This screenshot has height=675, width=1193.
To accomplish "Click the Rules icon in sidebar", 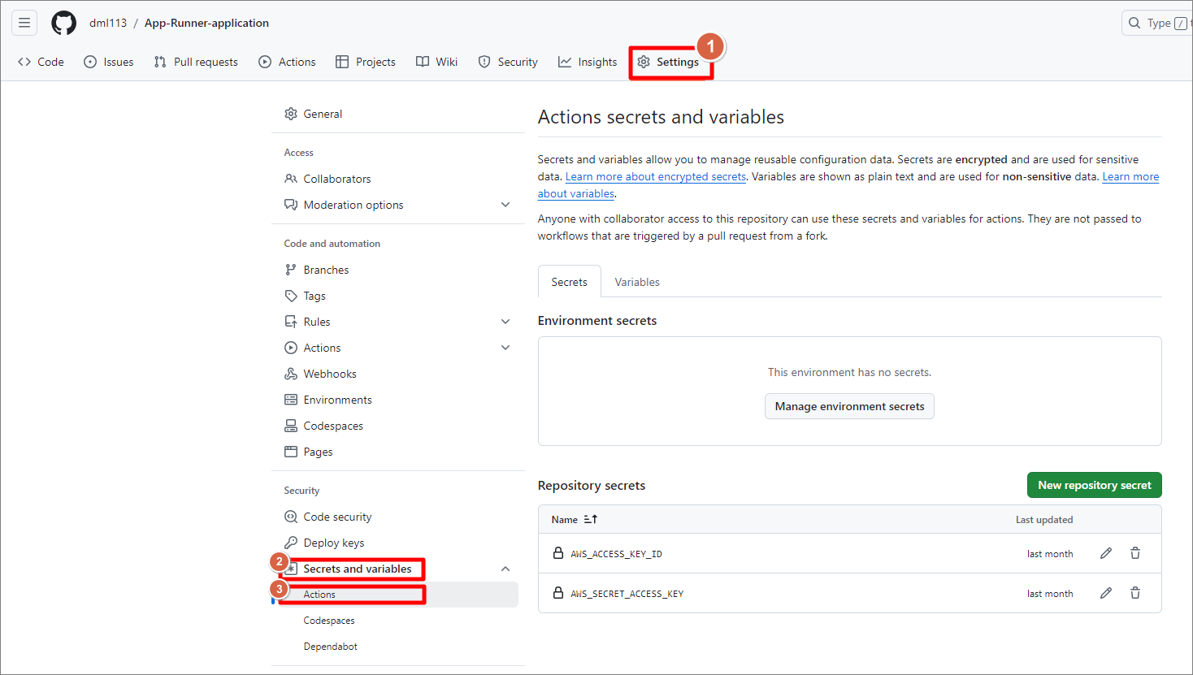I will [291, 322].
